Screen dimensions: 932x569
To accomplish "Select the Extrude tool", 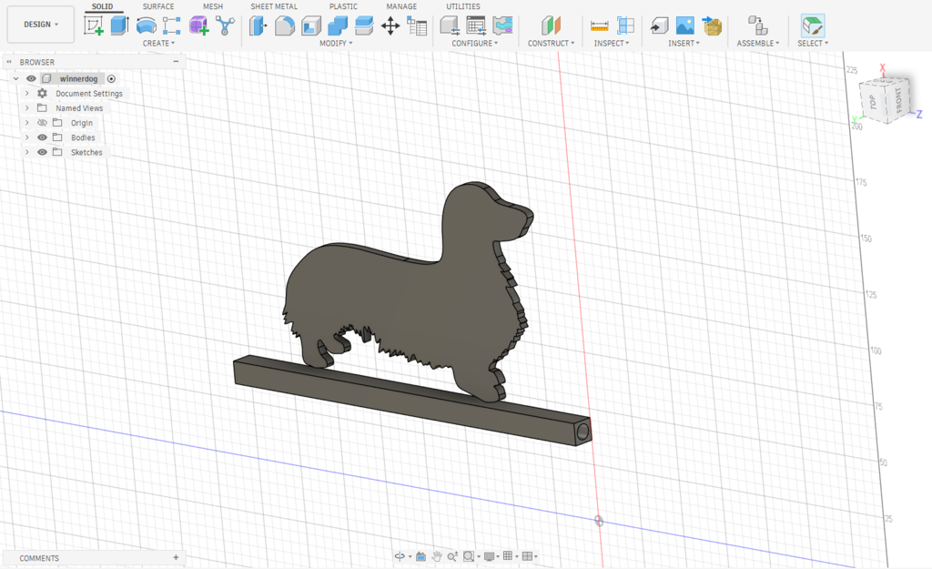I will click(x=120, y=25).
